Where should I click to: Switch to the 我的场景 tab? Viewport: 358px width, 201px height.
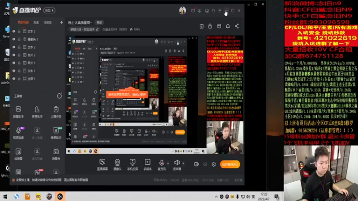click(x=23, y=22)
